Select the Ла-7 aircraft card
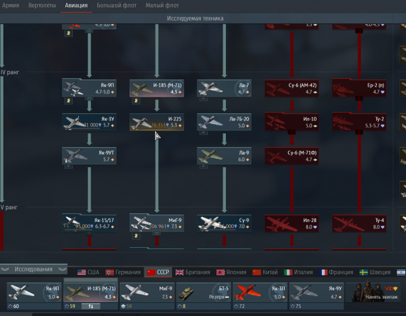The height and width of the screenshot is (316, 406). click(225, 88)
